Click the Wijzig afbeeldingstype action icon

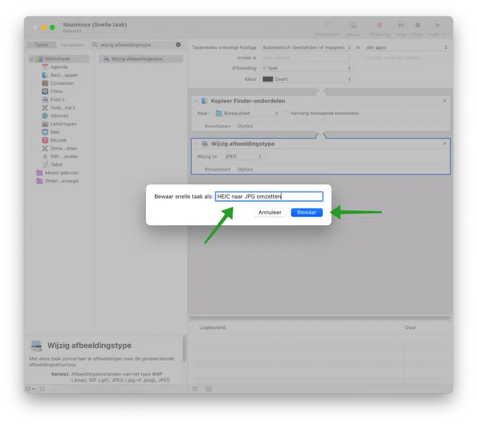(205, 143)
